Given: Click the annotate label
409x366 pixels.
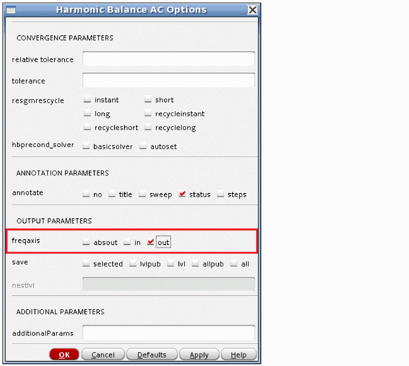Looking at the screenshot, I should click(x=27, y=193).
